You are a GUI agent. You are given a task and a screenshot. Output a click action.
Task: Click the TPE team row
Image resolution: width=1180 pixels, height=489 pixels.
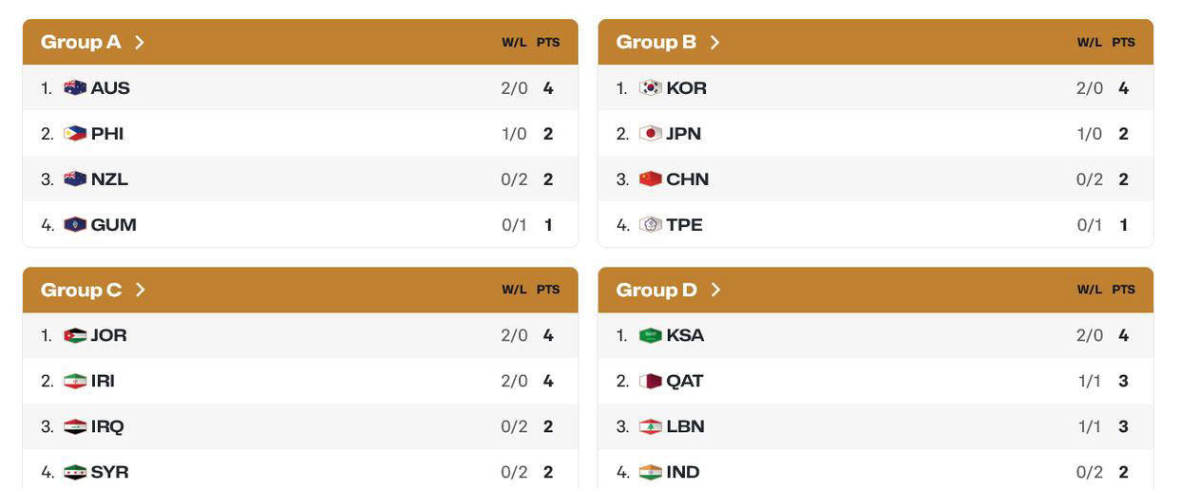tap(874, 225)
